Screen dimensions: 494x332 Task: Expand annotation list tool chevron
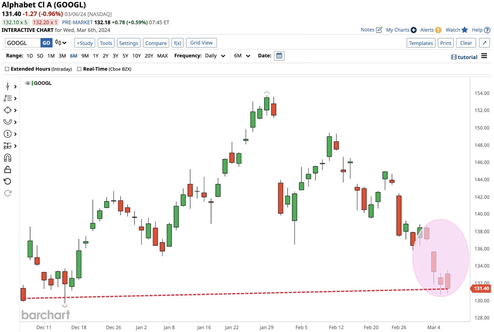(x=15, y=98)
